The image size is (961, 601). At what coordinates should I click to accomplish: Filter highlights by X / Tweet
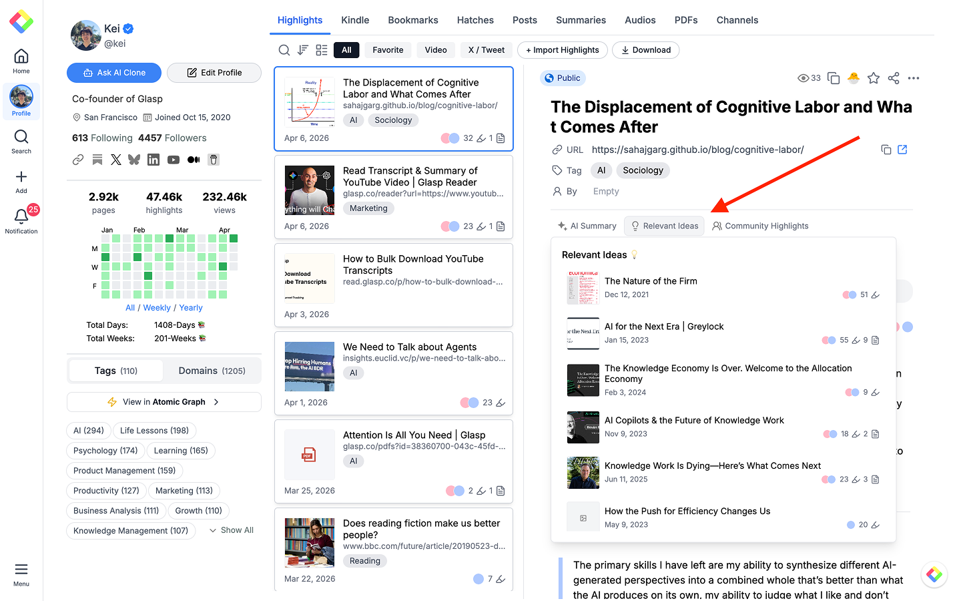click(x=487, y=50)
